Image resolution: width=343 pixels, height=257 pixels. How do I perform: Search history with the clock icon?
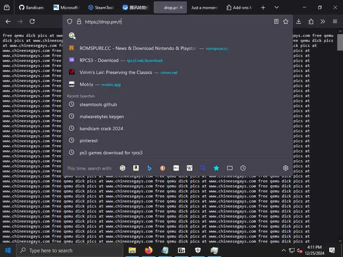point(243,168)
